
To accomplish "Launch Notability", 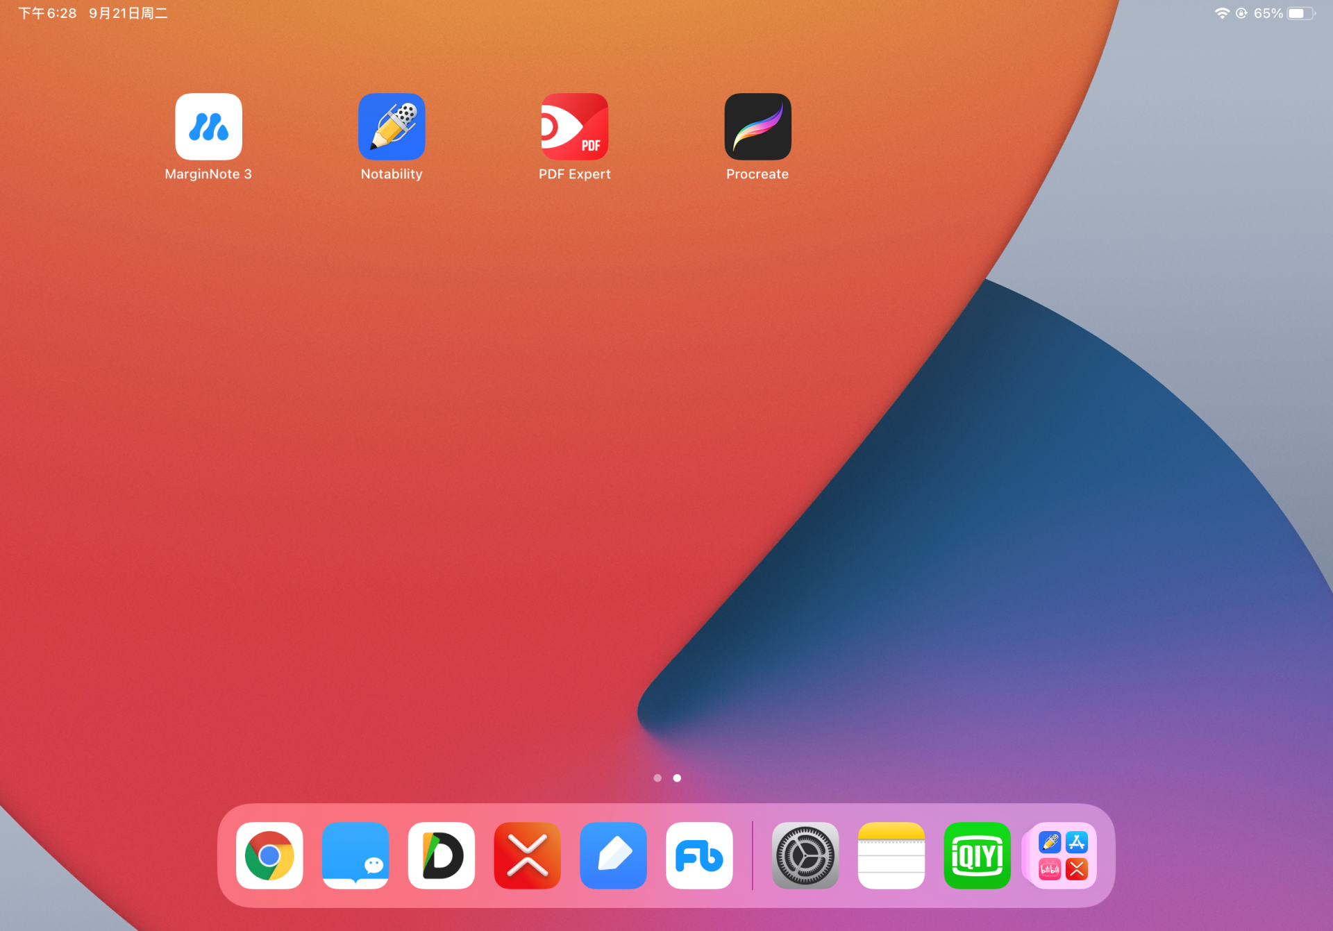I will pos(391,127).
